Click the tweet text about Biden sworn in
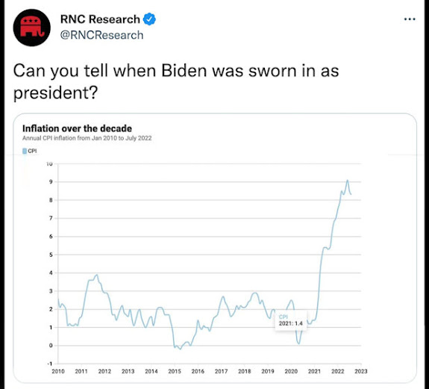 tap(176, 81)
